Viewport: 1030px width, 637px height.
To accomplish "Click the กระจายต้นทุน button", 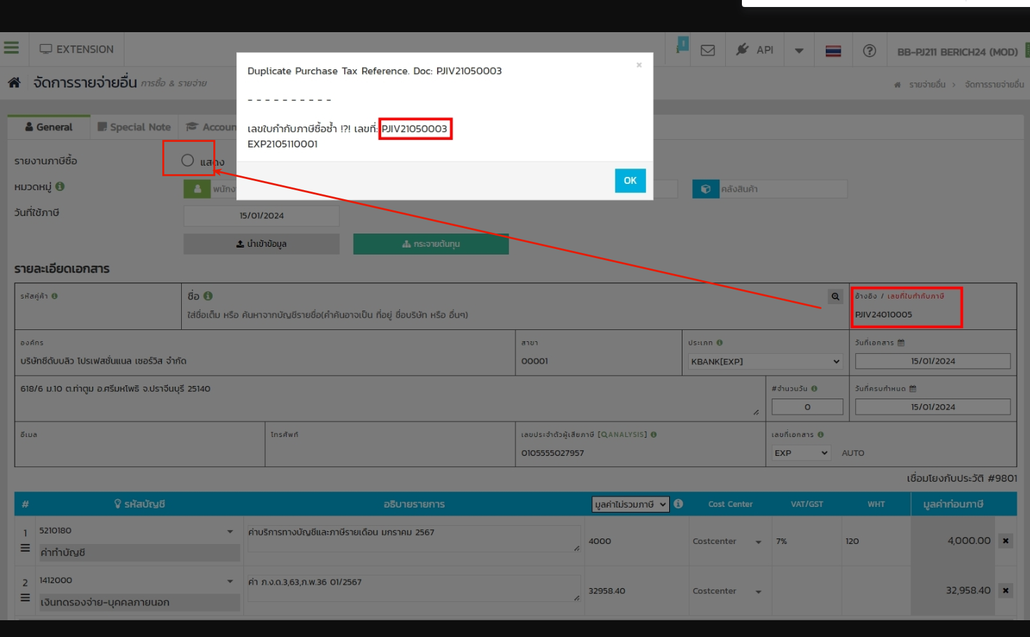I will [431, 244].
